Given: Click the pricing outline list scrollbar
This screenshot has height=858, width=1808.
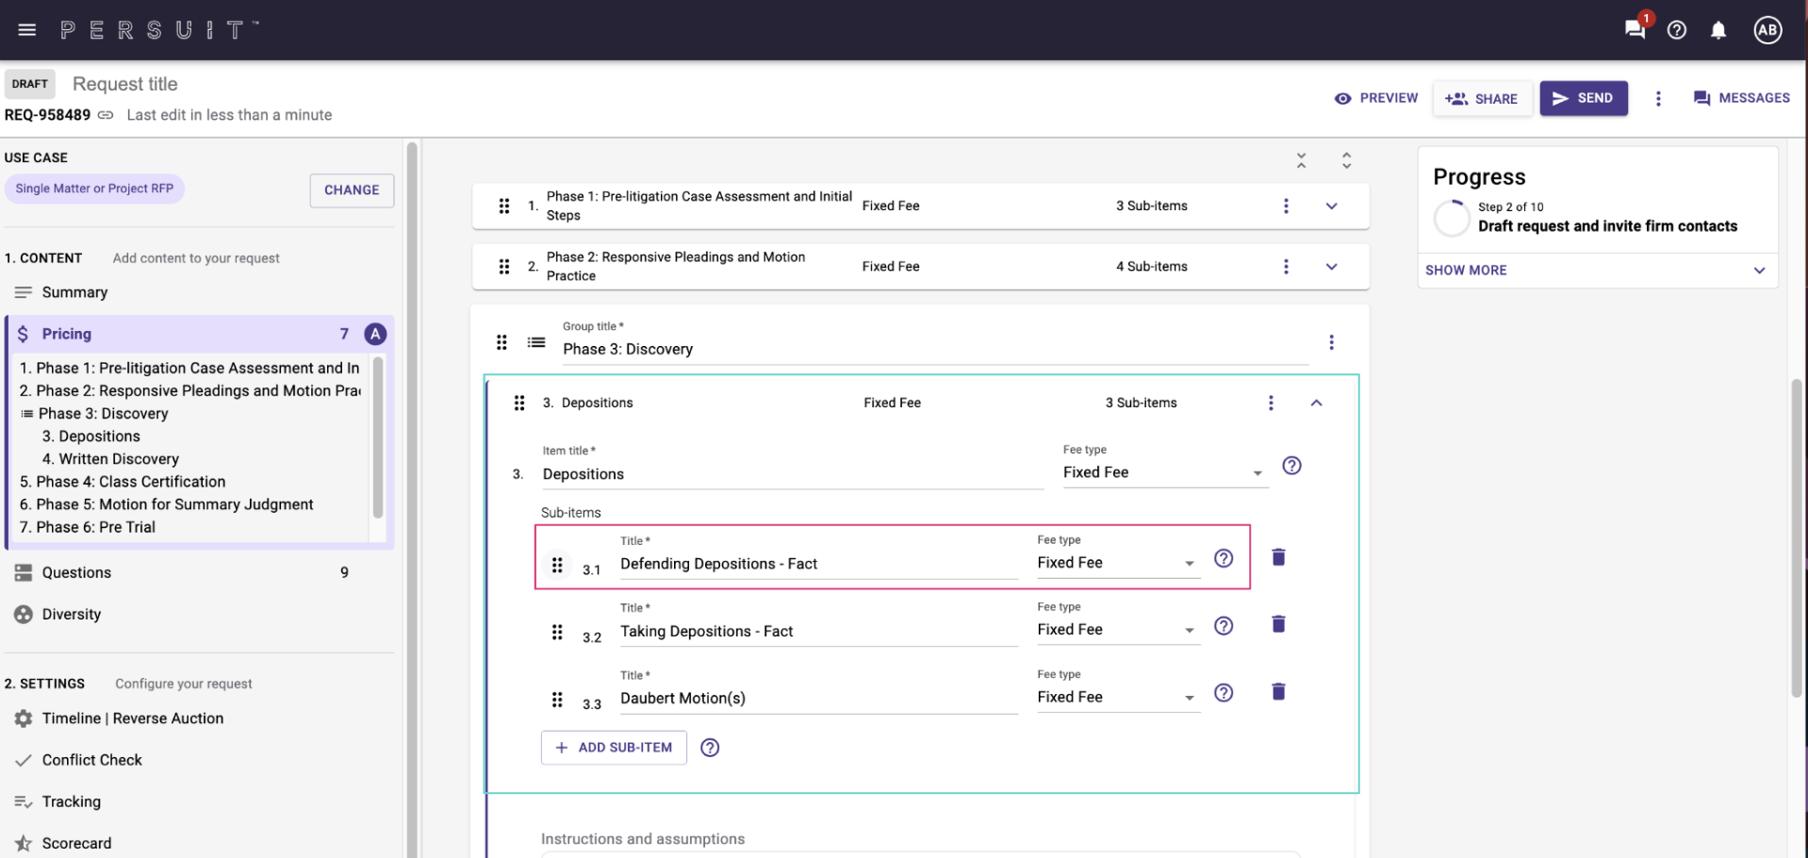Looking at the screenshot, I should pos(378,437).
